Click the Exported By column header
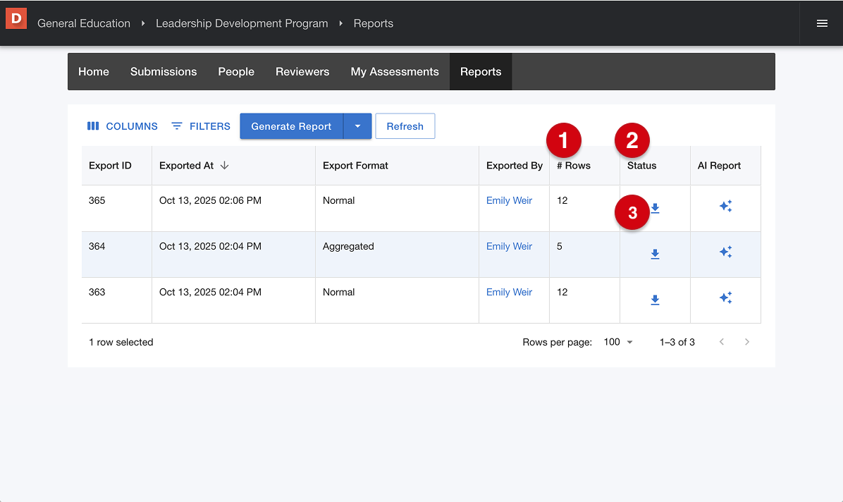Screen dimensions: 843x502 (x=514, y=166)
